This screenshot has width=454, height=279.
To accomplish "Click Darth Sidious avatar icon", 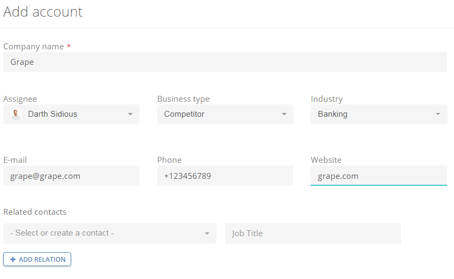I will pyautogui.click(x=16, y=114).
